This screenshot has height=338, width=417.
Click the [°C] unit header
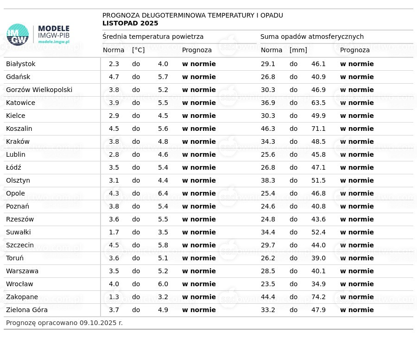[x=139, y=50]
